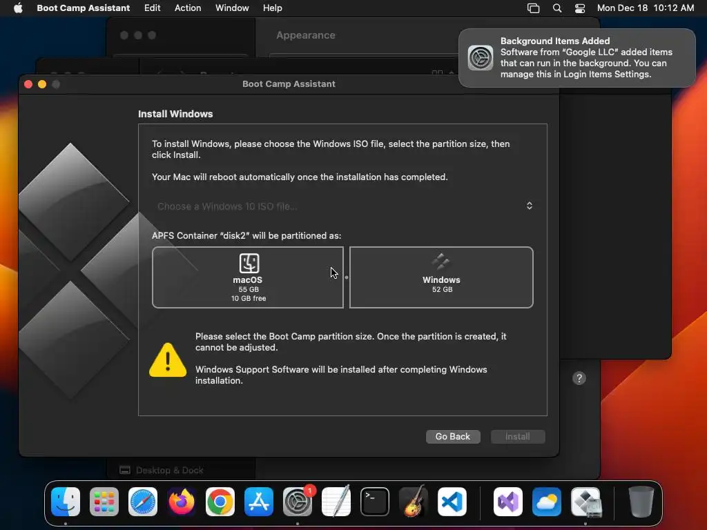The height and width of the screenshot is (530, 707).
Task: Launch Firefox from the Dock
Action: pyautogui.click(x=182, y=502)
